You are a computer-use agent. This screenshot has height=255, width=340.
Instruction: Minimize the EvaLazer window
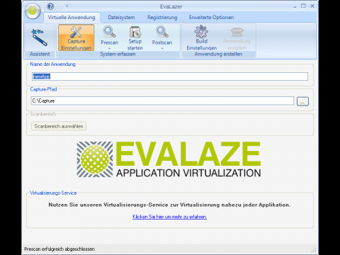pyautogui.click(x=295, y=6)
